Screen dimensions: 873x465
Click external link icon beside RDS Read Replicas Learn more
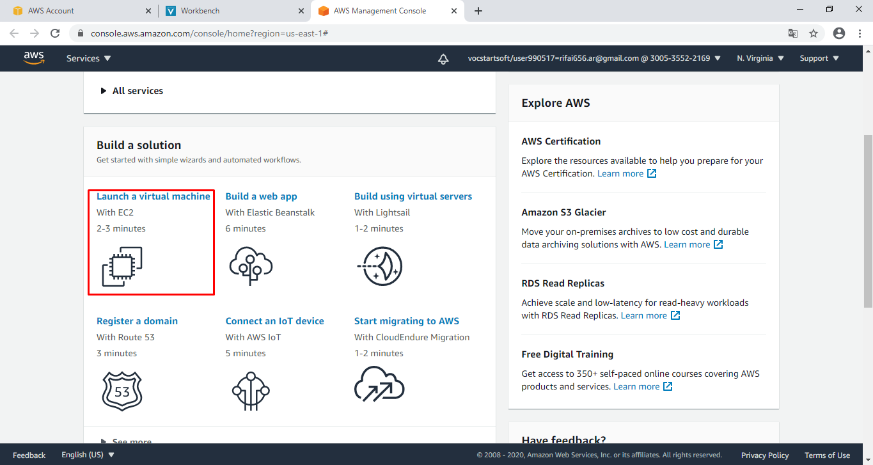click(x=675, y=315)
